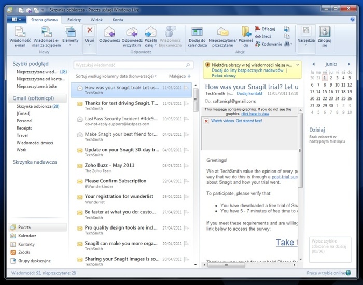Screen dimensions: 363x285
Task: Open sort by column dropdown
Action: [x=116, y=76]
